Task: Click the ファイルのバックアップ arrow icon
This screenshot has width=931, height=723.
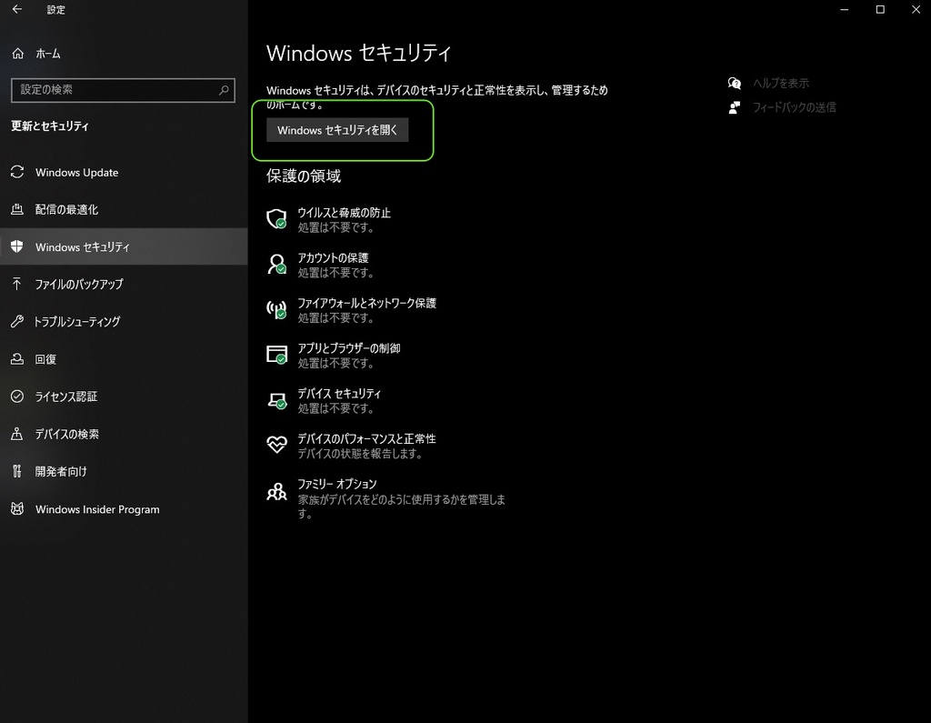Action: point(17,284)
